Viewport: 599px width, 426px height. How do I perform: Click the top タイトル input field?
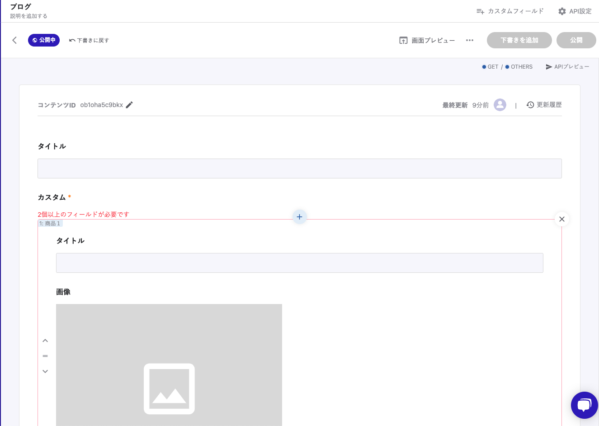(299, 169)
